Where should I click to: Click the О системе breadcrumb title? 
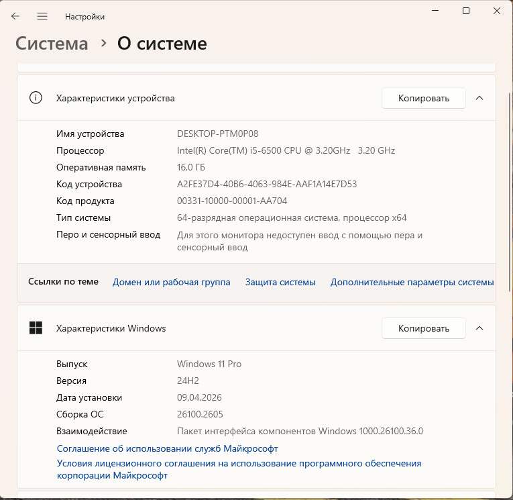point(162,44)
